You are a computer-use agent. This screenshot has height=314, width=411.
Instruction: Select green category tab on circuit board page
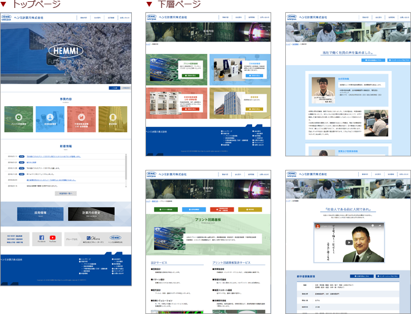[166, 209]
